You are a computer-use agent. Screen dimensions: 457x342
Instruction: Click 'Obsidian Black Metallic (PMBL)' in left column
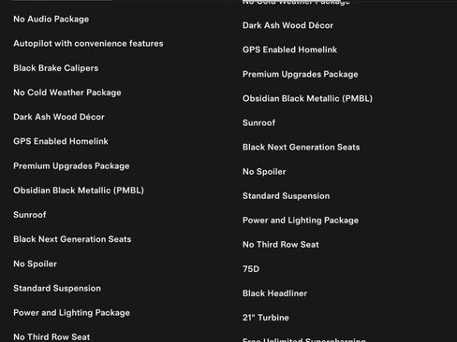pyautogui.click(x=79, y=191)
